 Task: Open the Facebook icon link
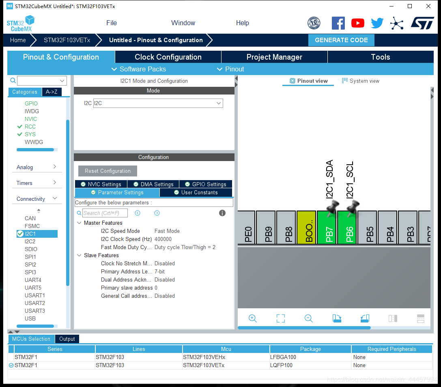pyautogui.click(x=338, y=23)
